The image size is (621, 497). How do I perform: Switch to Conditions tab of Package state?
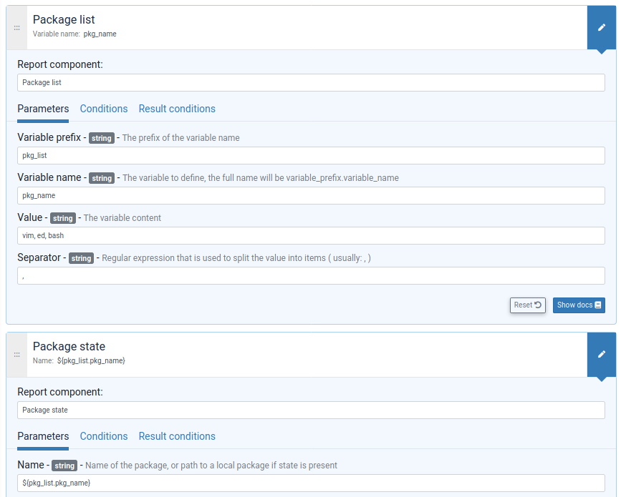(x=103, y=436)
